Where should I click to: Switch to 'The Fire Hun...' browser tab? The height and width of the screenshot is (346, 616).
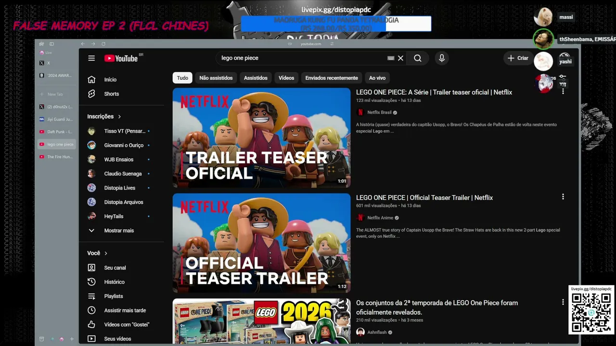click(56, 157)
